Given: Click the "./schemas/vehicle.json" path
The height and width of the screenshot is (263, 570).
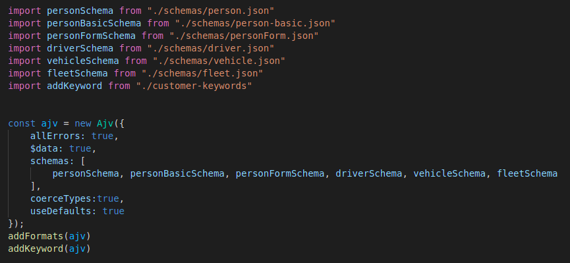Looking at the screenshot, I should pyautogui.click(x=219, y=61).
